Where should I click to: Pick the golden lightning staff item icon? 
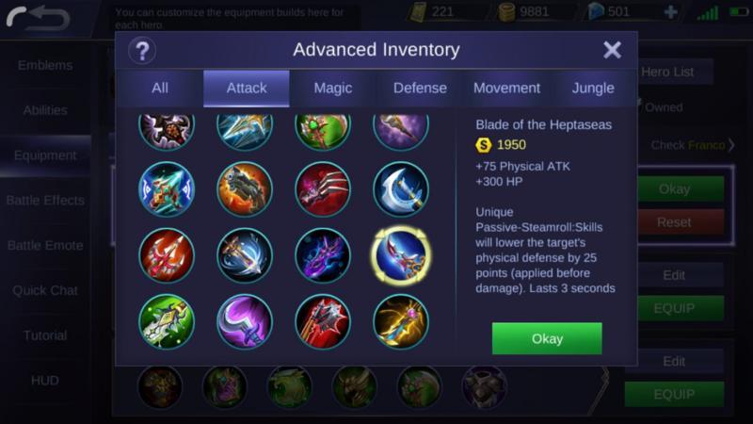tap(401, 321)
